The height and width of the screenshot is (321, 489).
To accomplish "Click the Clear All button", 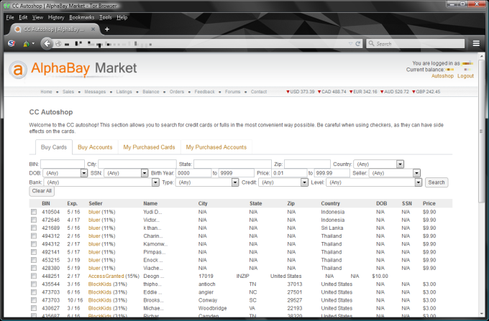I will 42,191.
